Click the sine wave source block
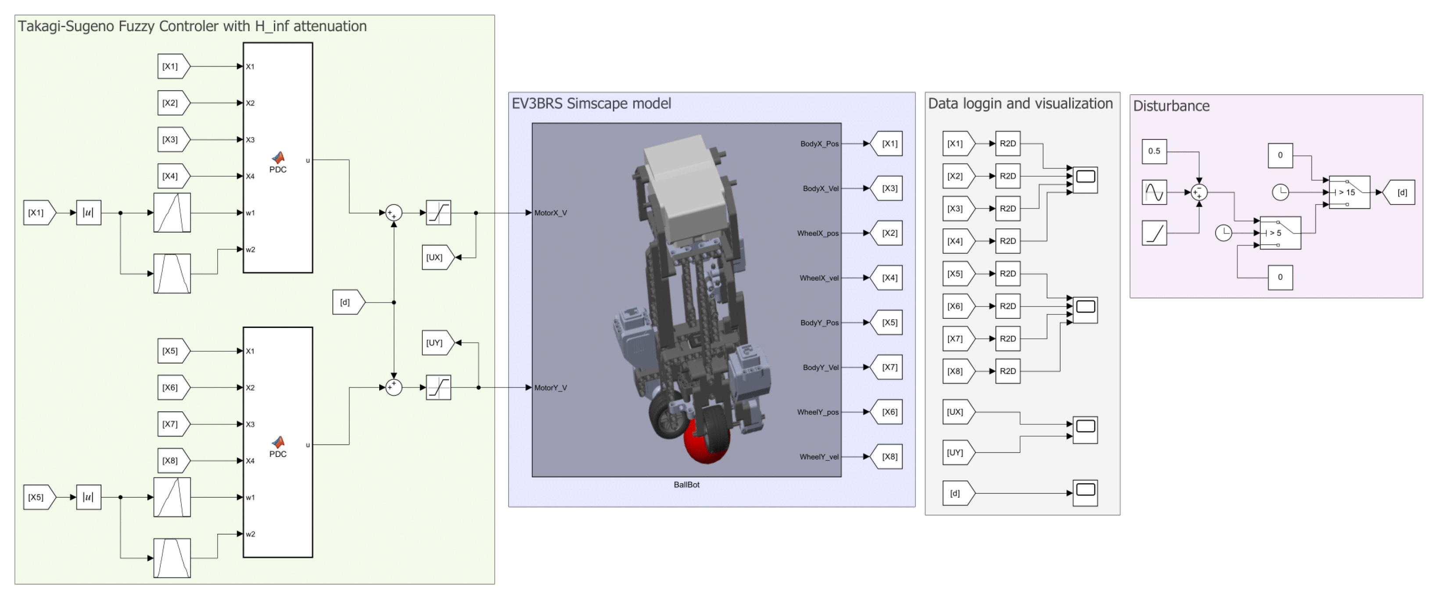The height and width of the screenshot is (599, 1439). (1154, 192)
